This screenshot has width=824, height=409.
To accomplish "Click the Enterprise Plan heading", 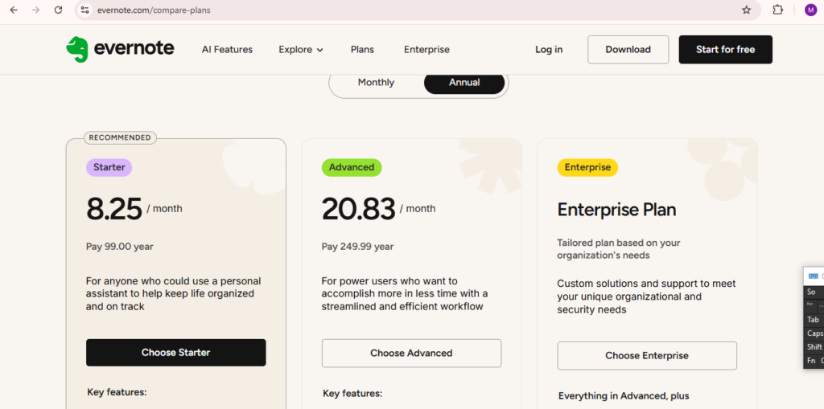I will (616, 210).
